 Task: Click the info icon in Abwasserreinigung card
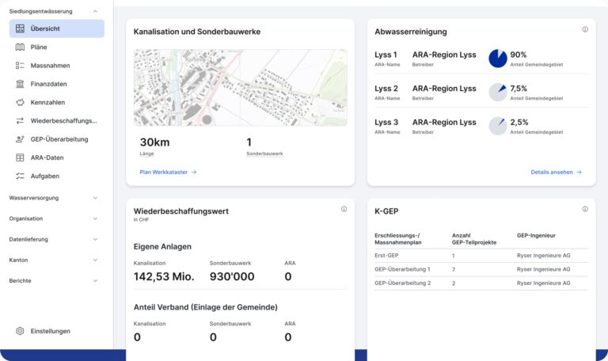coord(585,29)
